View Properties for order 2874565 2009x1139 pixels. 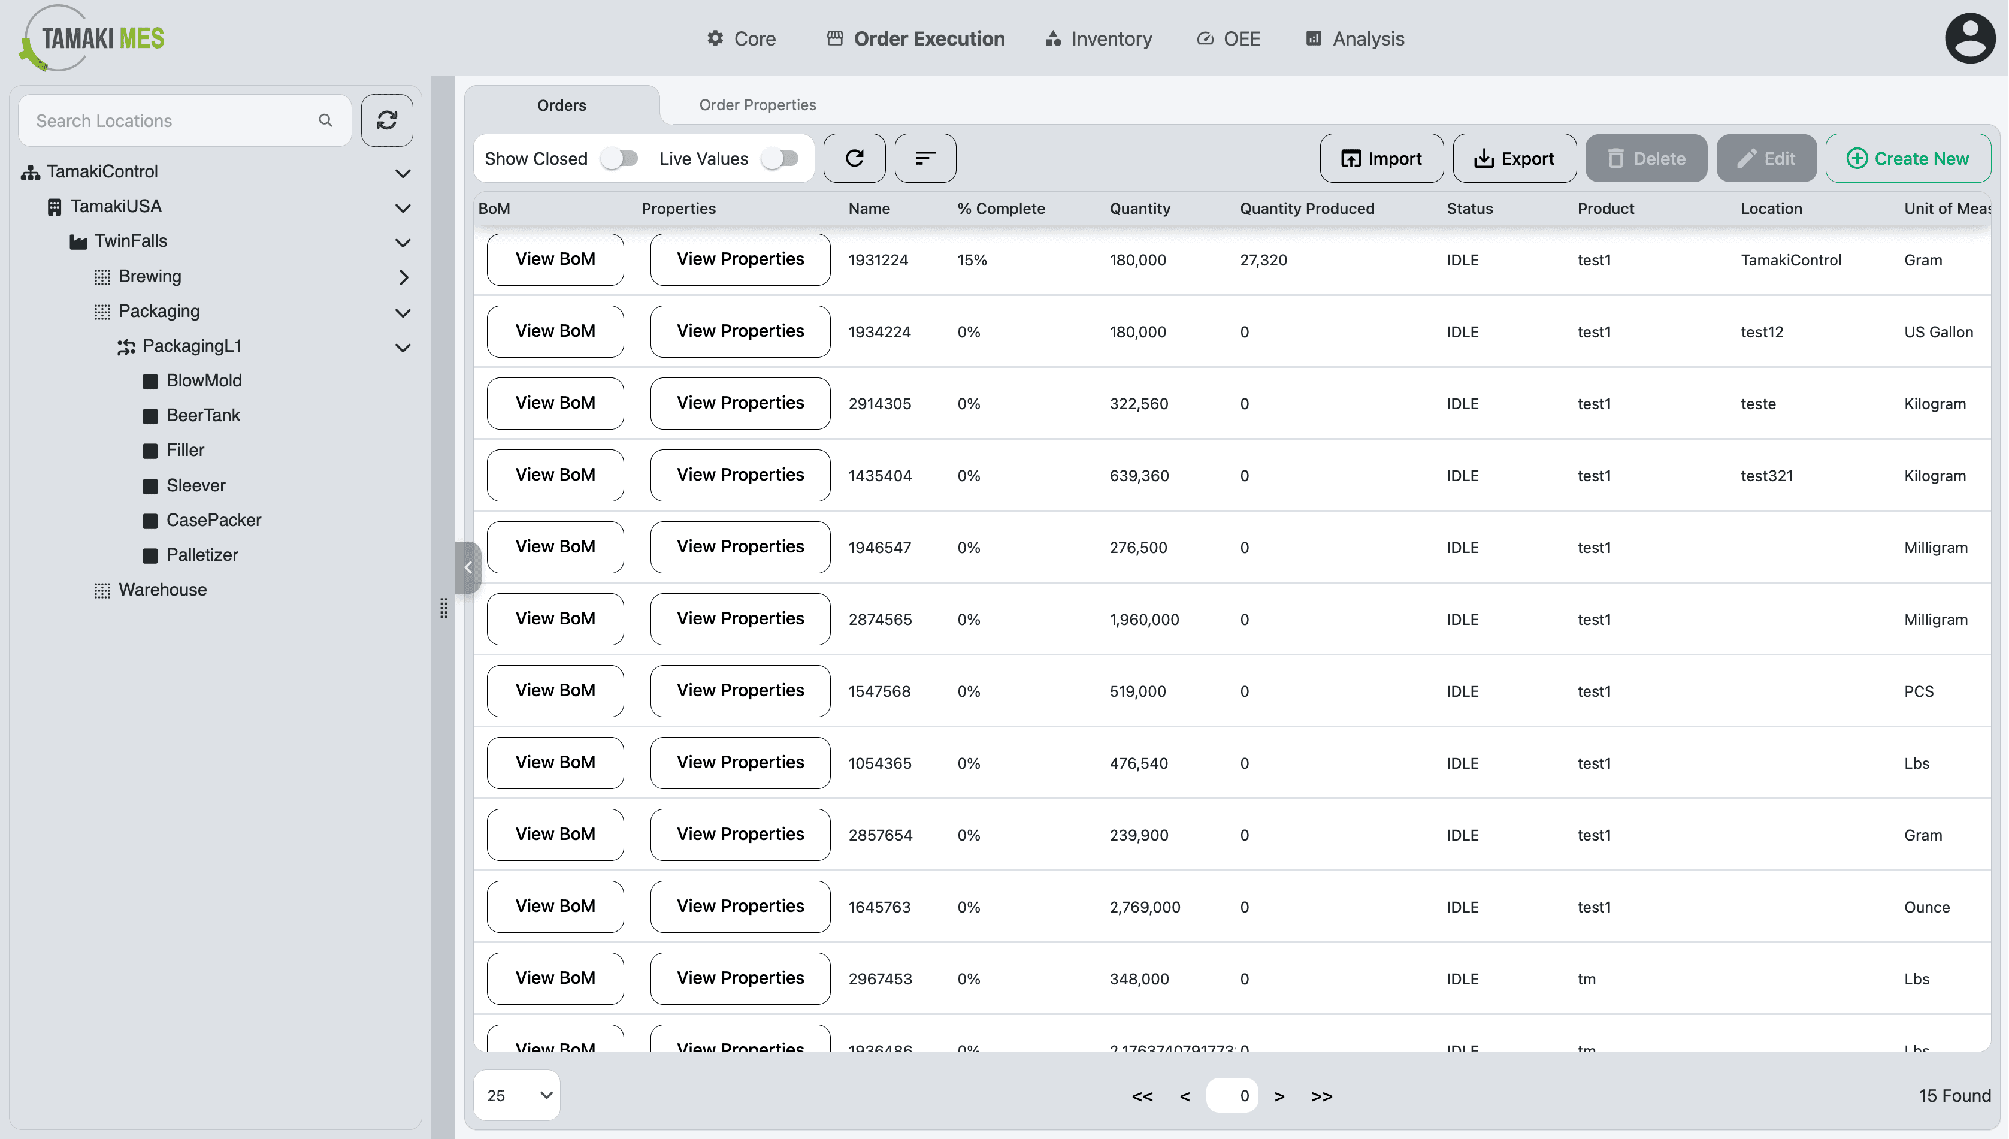[740, 619]
